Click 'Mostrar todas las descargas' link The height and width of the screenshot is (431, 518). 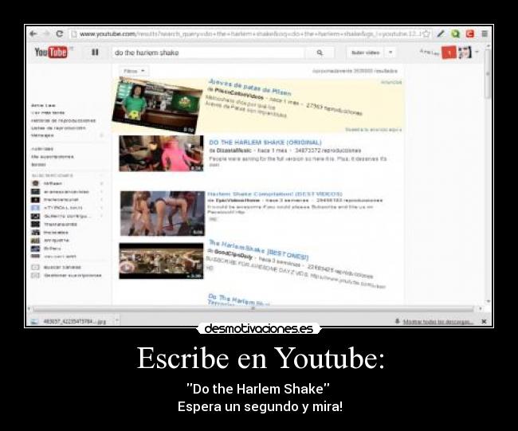pyautogui.click(x=438, y=322)
